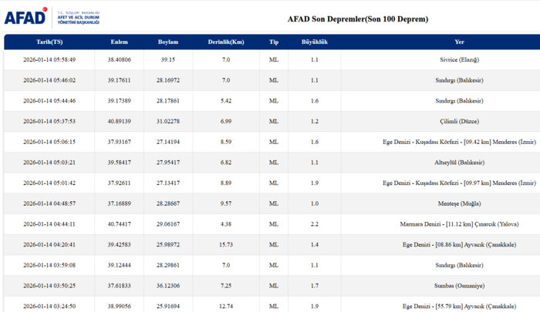Select latitude 38.40806 cell
Image resolution: width=540 pixels, height=312 pixels.
tap(119, 59)
